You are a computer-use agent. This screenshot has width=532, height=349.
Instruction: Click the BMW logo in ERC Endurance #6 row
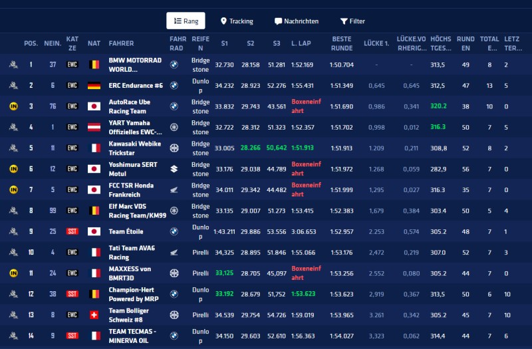coord(174,86)
